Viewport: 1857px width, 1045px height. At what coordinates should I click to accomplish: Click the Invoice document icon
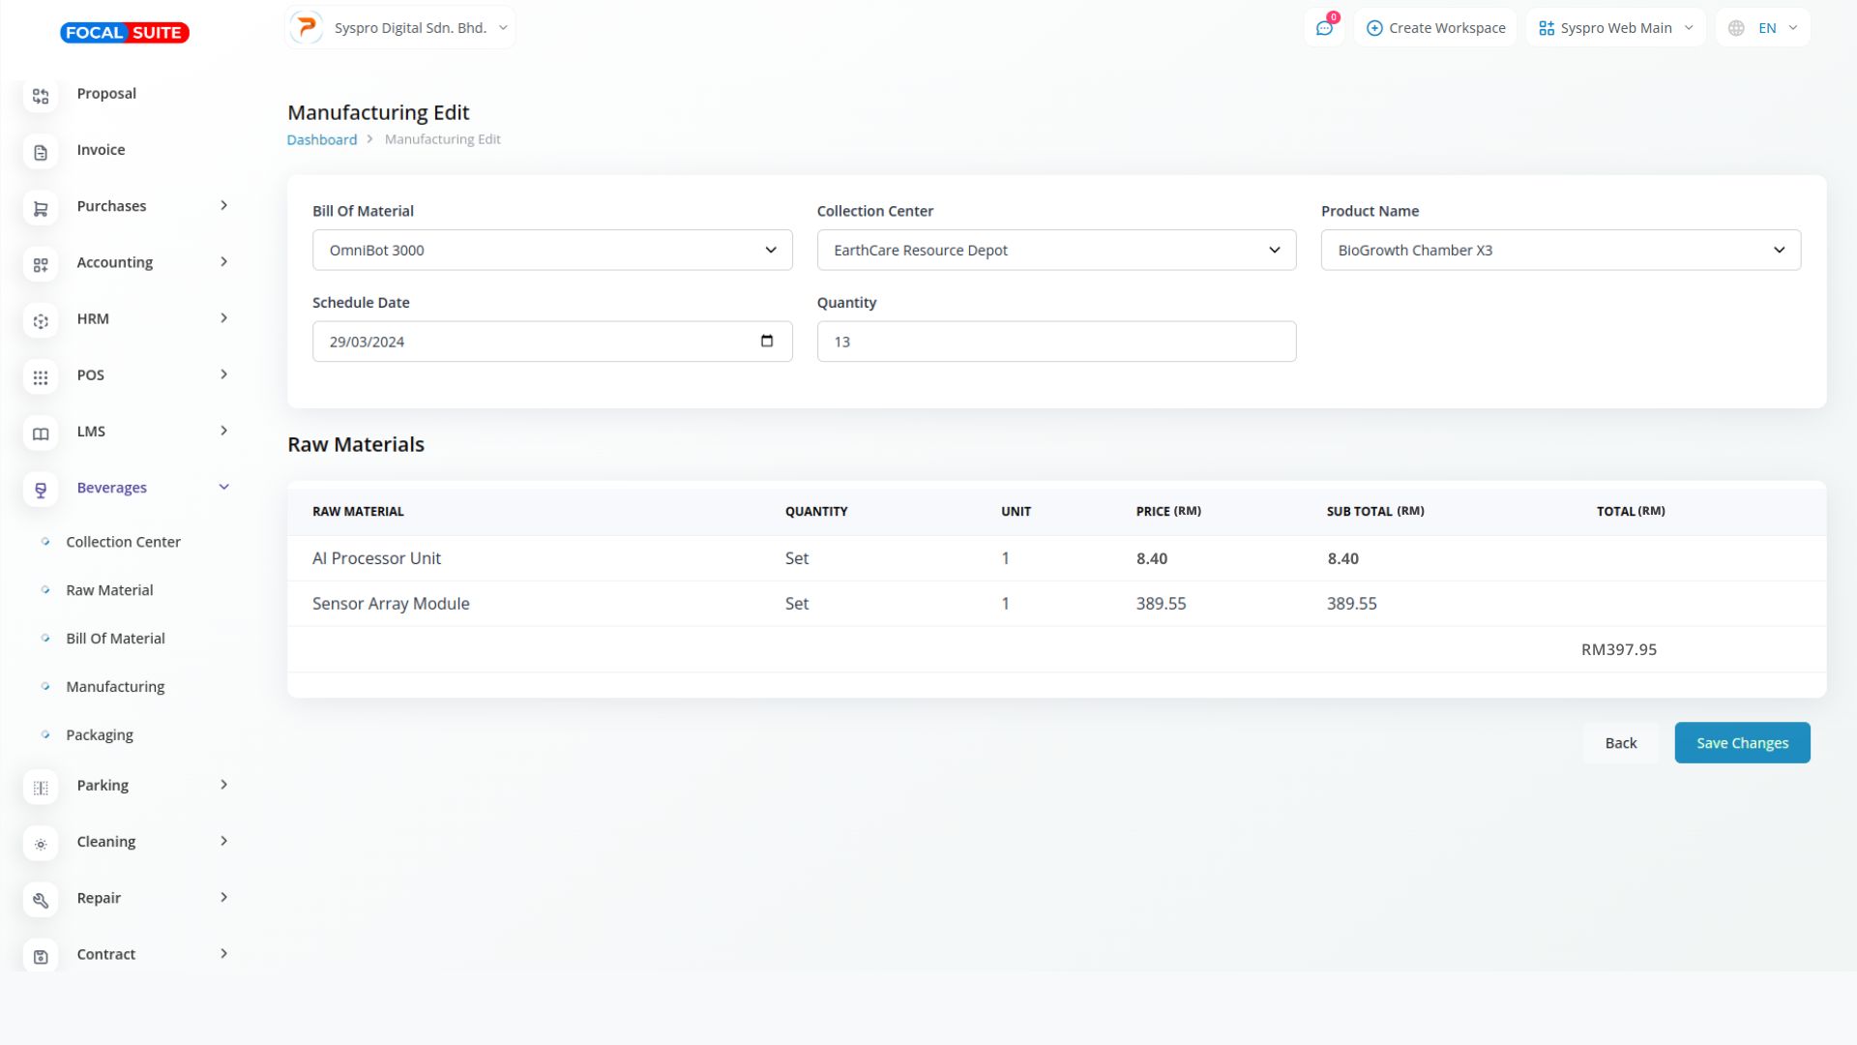tap(41, 152)
